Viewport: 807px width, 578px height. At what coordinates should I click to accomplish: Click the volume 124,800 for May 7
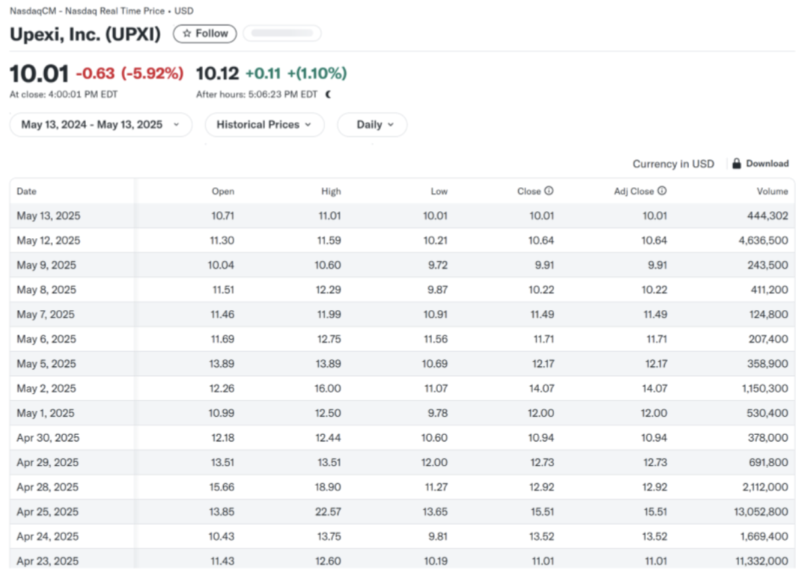[769, 315]
